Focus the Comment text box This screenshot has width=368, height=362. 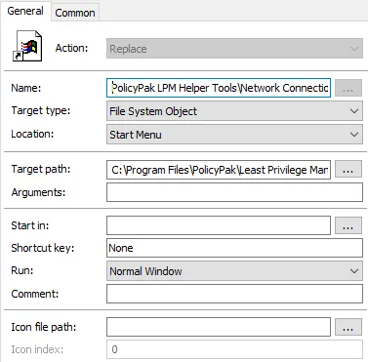click(234, 294)
